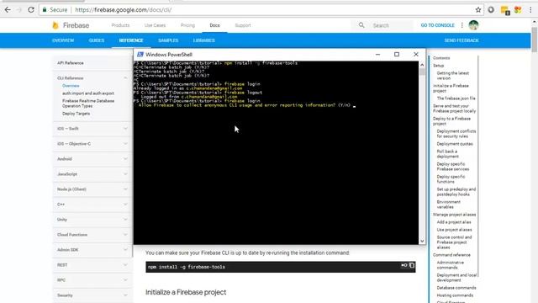Click the Firebase flame logo
The height and width of the screenshot is (303, 538).
click(x=55, y=25)
